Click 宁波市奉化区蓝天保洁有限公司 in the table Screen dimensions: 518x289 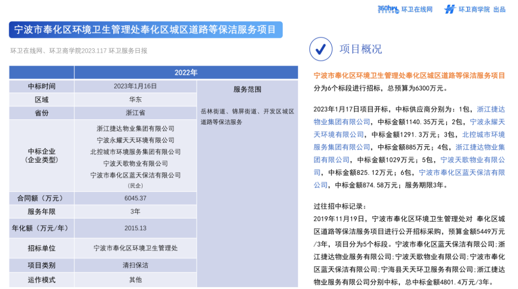pyautogui.click(x=135, y=175)
